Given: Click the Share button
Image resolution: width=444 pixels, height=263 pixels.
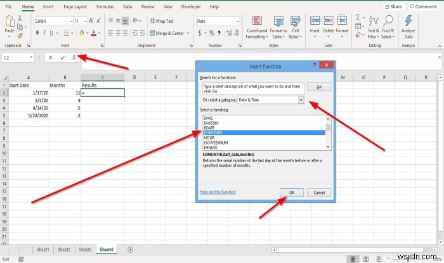Looking at the screenshot, I should coord(394,6).
